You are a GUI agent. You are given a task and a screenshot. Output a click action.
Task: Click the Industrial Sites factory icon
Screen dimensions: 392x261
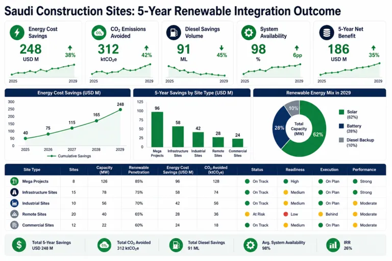point(14,203)
